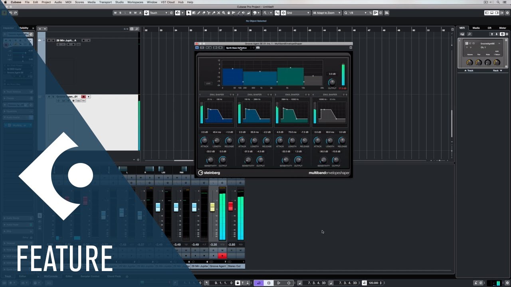Open transport setup gear icon
The height and width of the screenshot is (287, 511).
click(507, 283)
